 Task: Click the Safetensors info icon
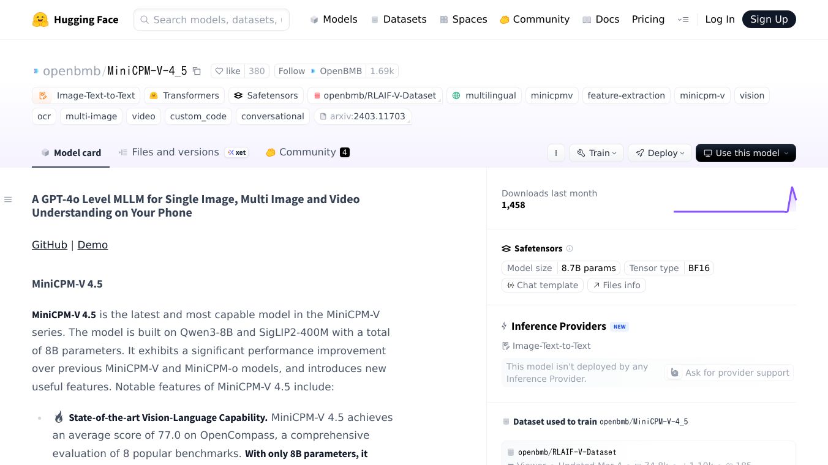click(x=570, y=248)
